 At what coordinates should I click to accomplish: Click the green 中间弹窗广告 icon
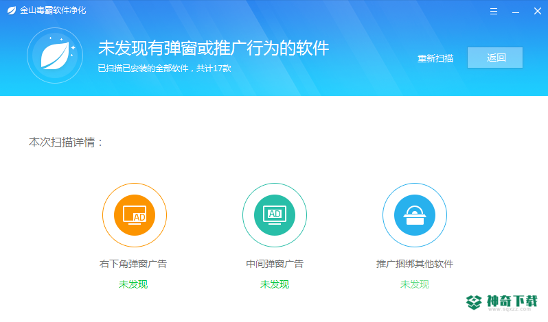275,215
